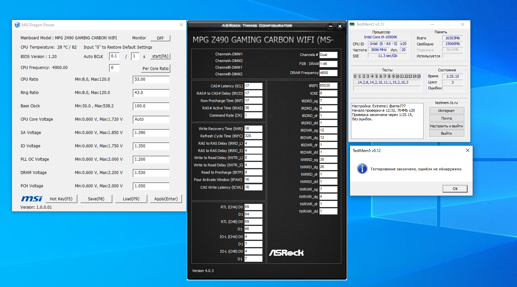Click the 3696 MHz frequency value
Screen dimensions: 517x287
pos(379,50)
